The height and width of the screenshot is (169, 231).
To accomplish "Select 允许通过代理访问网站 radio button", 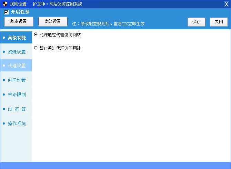I will tap(36, 34).
